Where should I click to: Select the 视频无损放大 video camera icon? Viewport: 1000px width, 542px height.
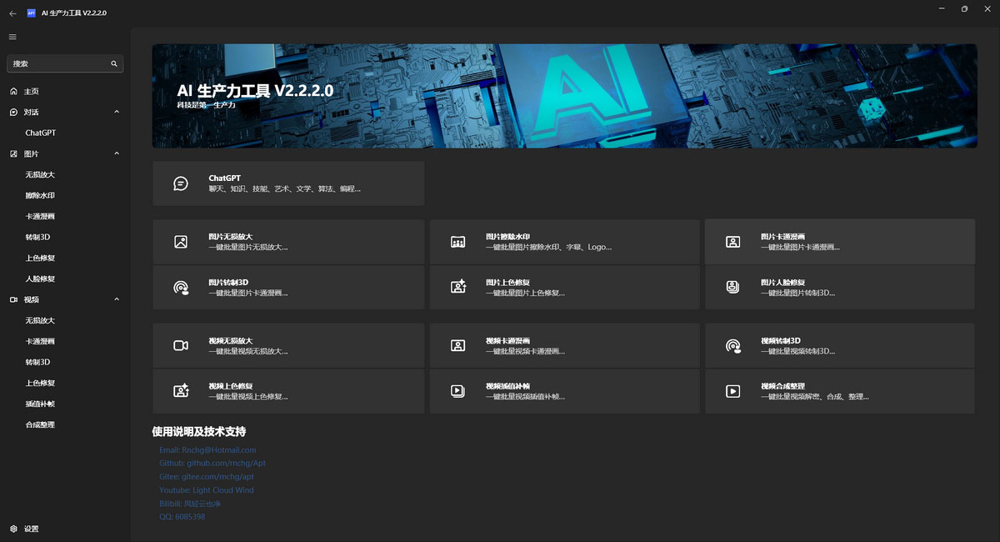(x=180, y=344)
